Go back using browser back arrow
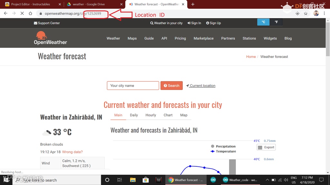The image size is (330, 185). pos(6,13)
